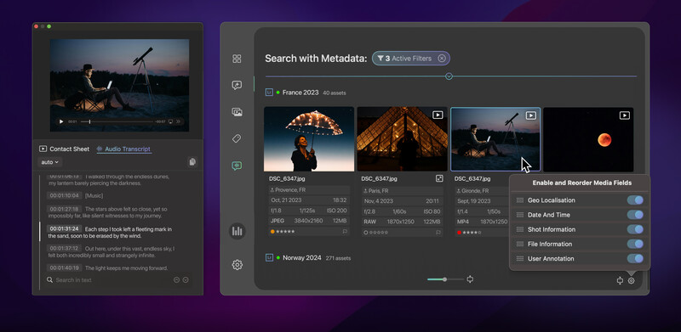
Task: Click the flag icon on Provence asset
Action: pos(346,232)
